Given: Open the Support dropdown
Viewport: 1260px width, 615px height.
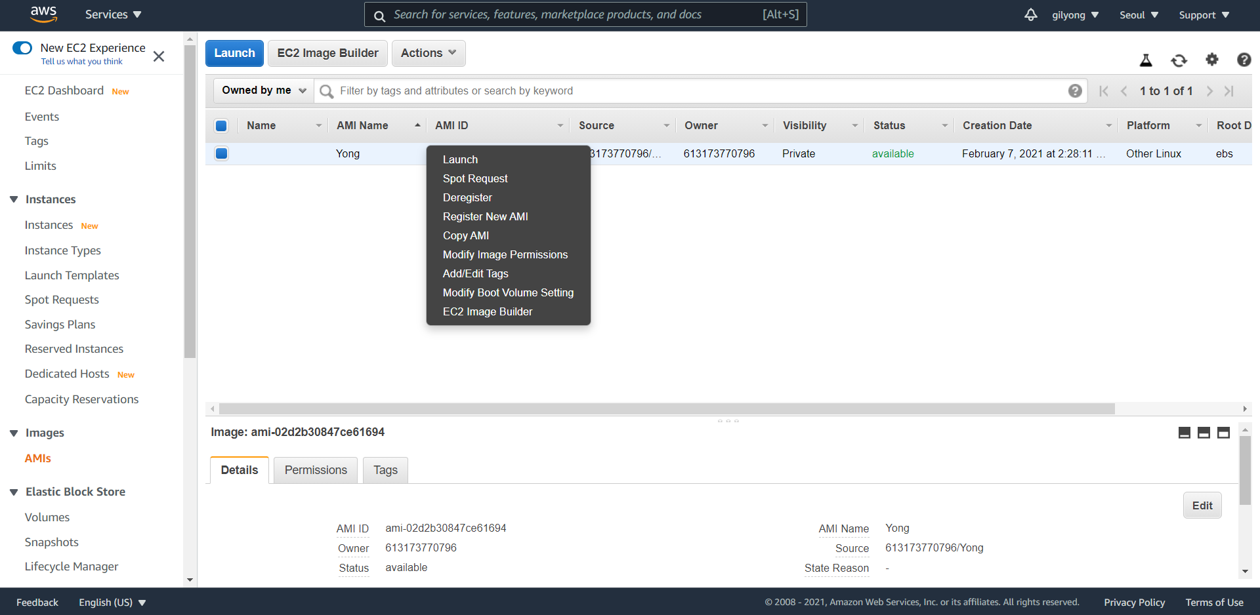Looking at the screenshot, I should 1204,15.
